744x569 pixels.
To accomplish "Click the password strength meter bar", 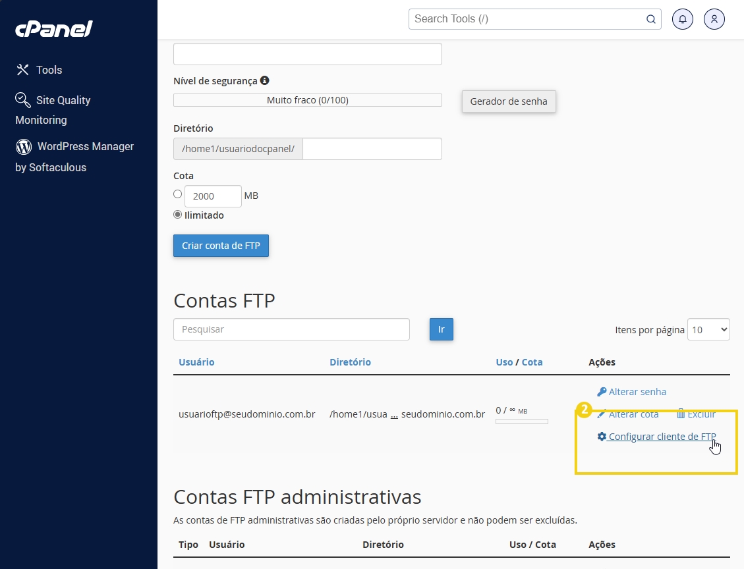I will coord(308,100).
